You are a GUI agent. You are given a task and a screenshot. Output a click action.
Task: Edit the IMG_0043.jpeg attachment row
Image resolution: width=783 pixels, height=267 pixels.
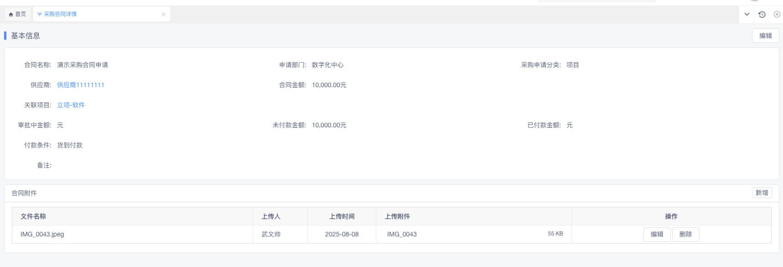(657, 234)
